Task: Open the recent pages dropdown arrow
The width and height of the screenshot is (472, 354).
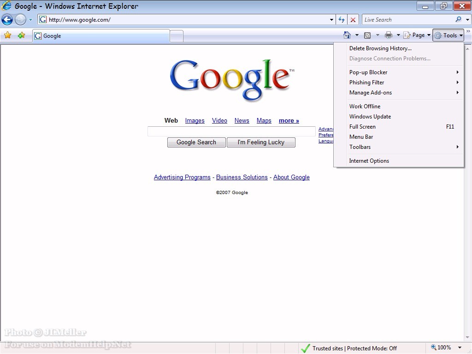Action: tap(30, 20)
